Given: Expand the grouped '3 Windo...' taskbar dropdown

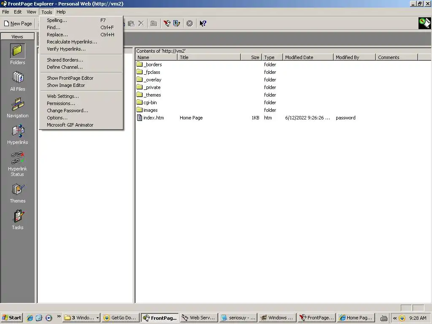Looking at the screenshot, I should coord(97,318).
